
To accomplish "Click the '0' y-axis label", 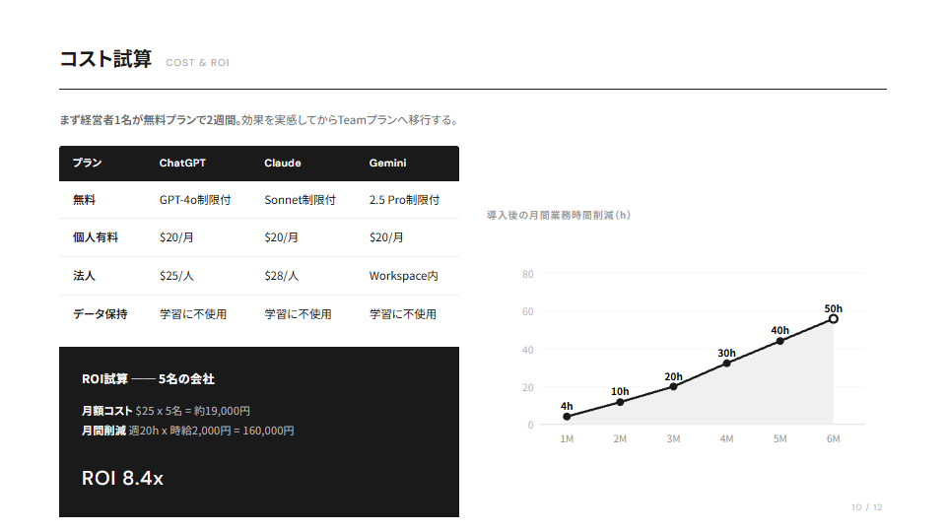I will pos(531,425).
